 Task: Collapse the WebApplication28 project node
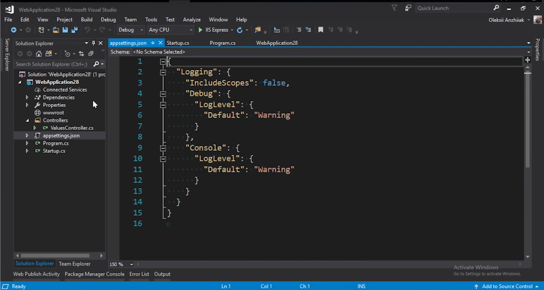coord(20,82)
